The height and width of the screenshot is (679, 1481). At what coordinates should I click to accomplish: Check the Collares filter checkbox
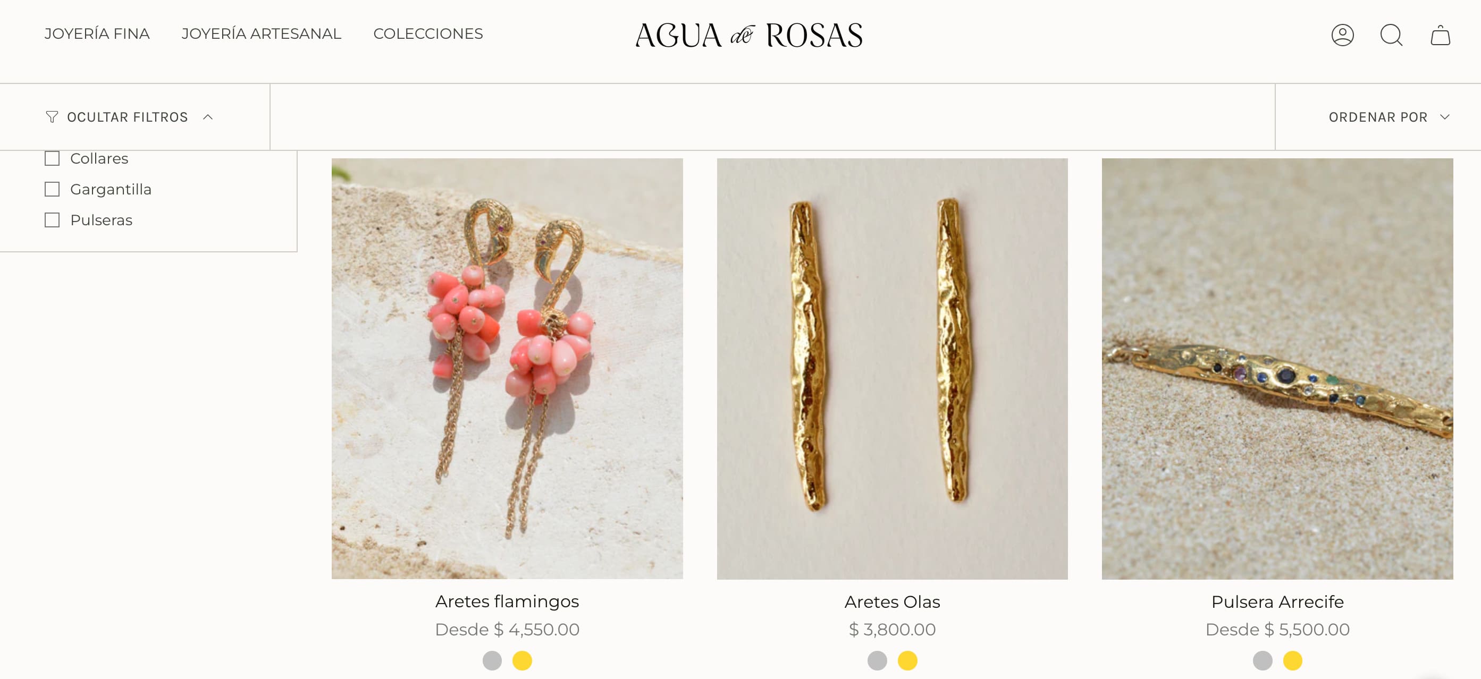(52, 158)
